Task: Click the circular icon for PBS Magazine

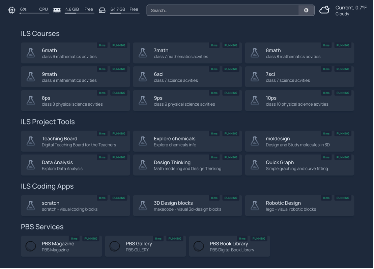Action: 31,246
